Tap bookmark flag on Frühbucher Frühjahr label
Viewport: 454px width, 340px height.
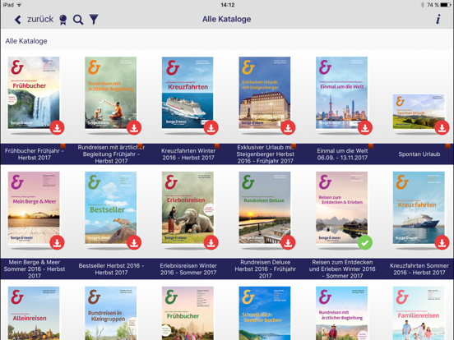click(x=63, y=146)
